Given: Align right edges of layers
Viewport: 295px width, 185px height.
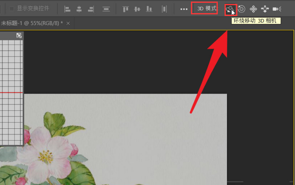Looking at the screenshot, I should [91, 9].
